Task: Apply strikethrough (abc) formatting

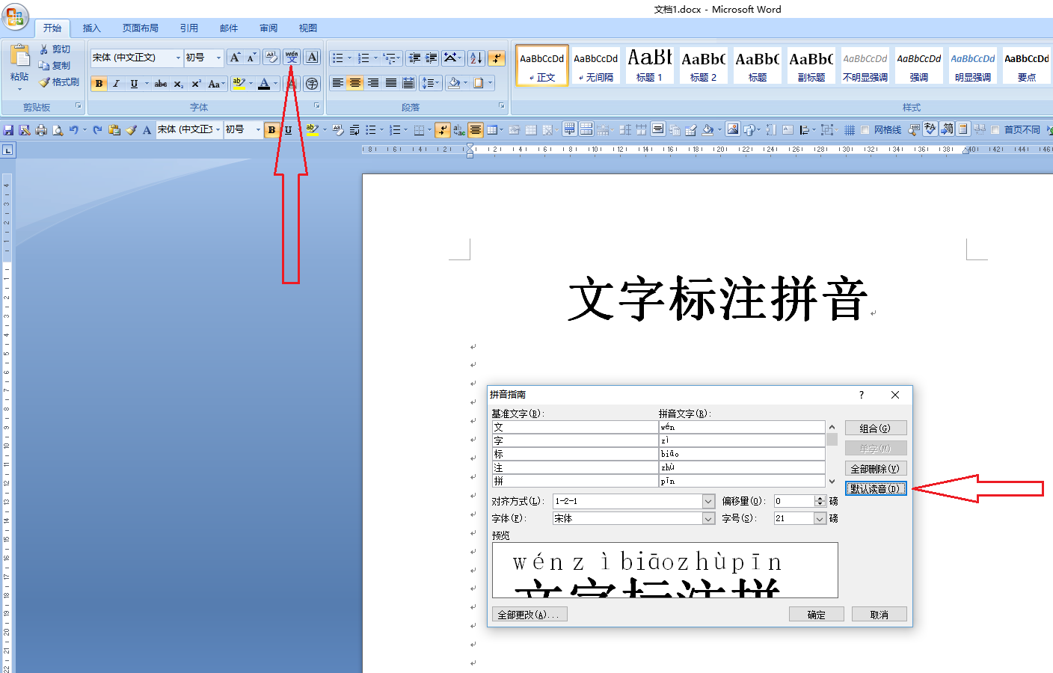Action: pyautogui.click(x=161, y=84)
